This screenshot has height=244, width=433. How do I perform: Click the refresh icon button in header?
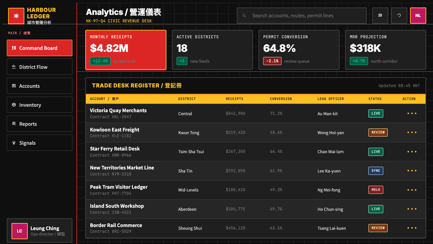pyautogui.click(x=399, y=16)
